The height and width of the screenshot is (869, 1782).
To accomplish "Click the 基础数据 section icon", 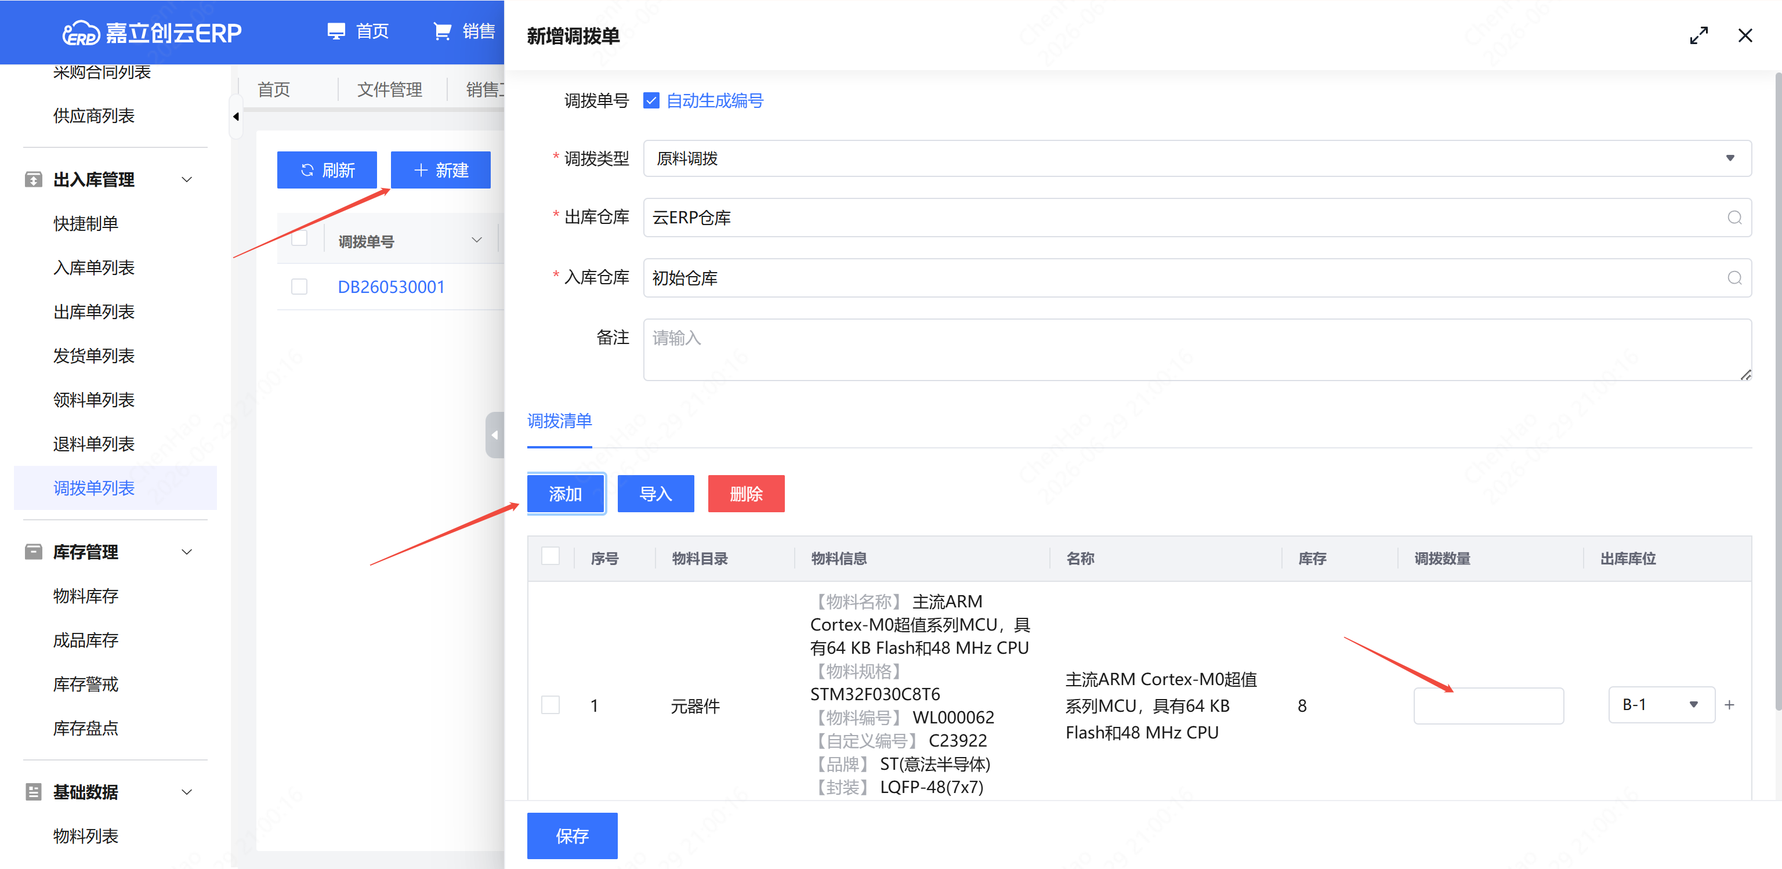I will point(32,792).
